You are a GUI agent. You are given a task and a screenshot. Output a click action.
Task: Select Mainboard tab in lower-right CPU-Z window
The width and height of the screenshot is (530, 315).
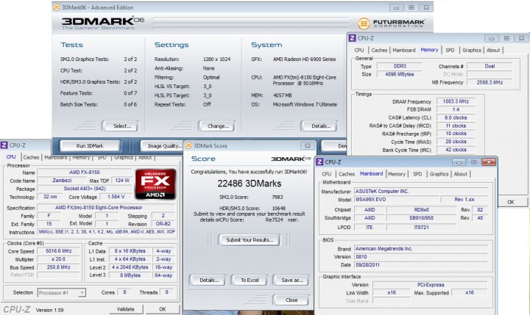[371, 173]
